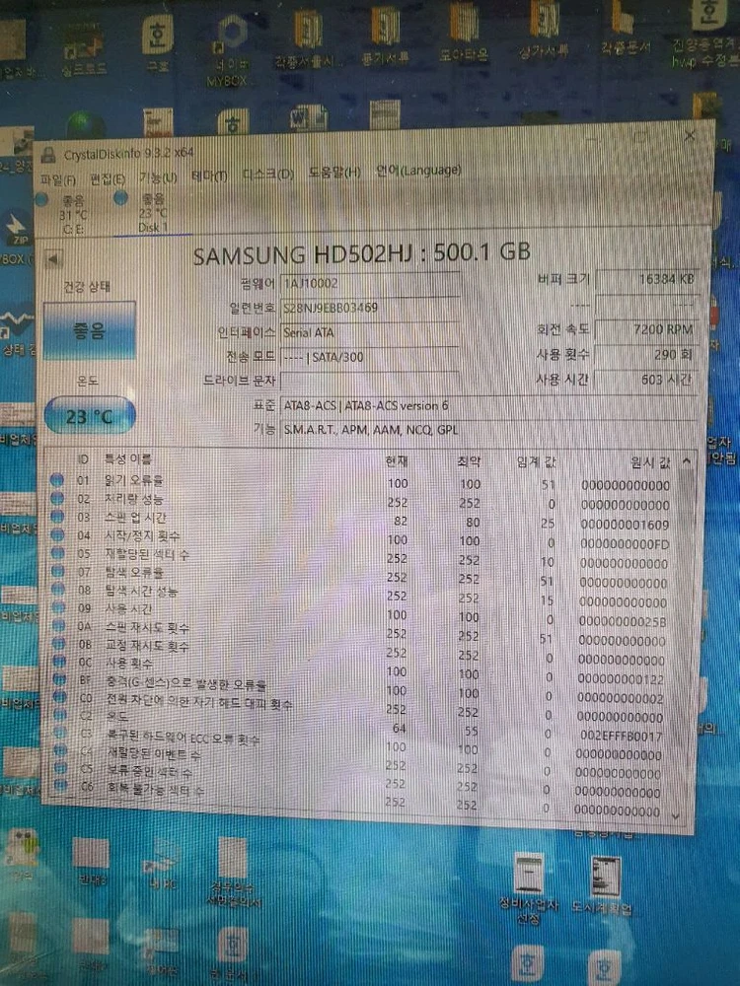Open the 모아타운 desktop folder
Screen dimensions: 740x986
[464, 33]
